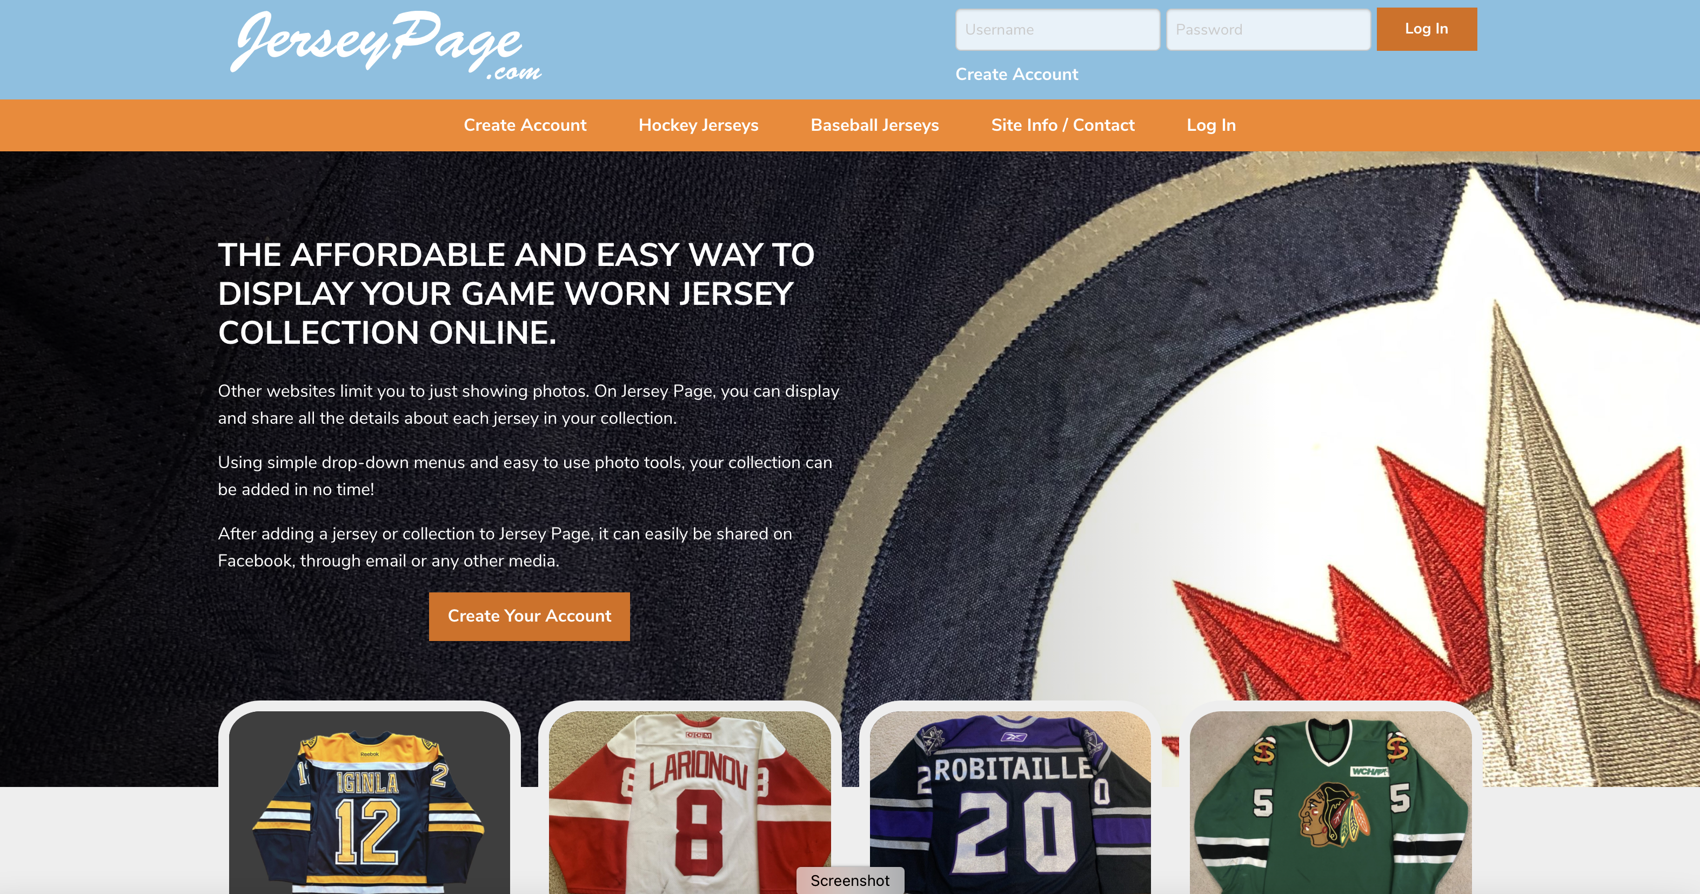Click the Screenshot label at the bottom
The width and height of the screenshot is (1700, 894).
[850, 881]
